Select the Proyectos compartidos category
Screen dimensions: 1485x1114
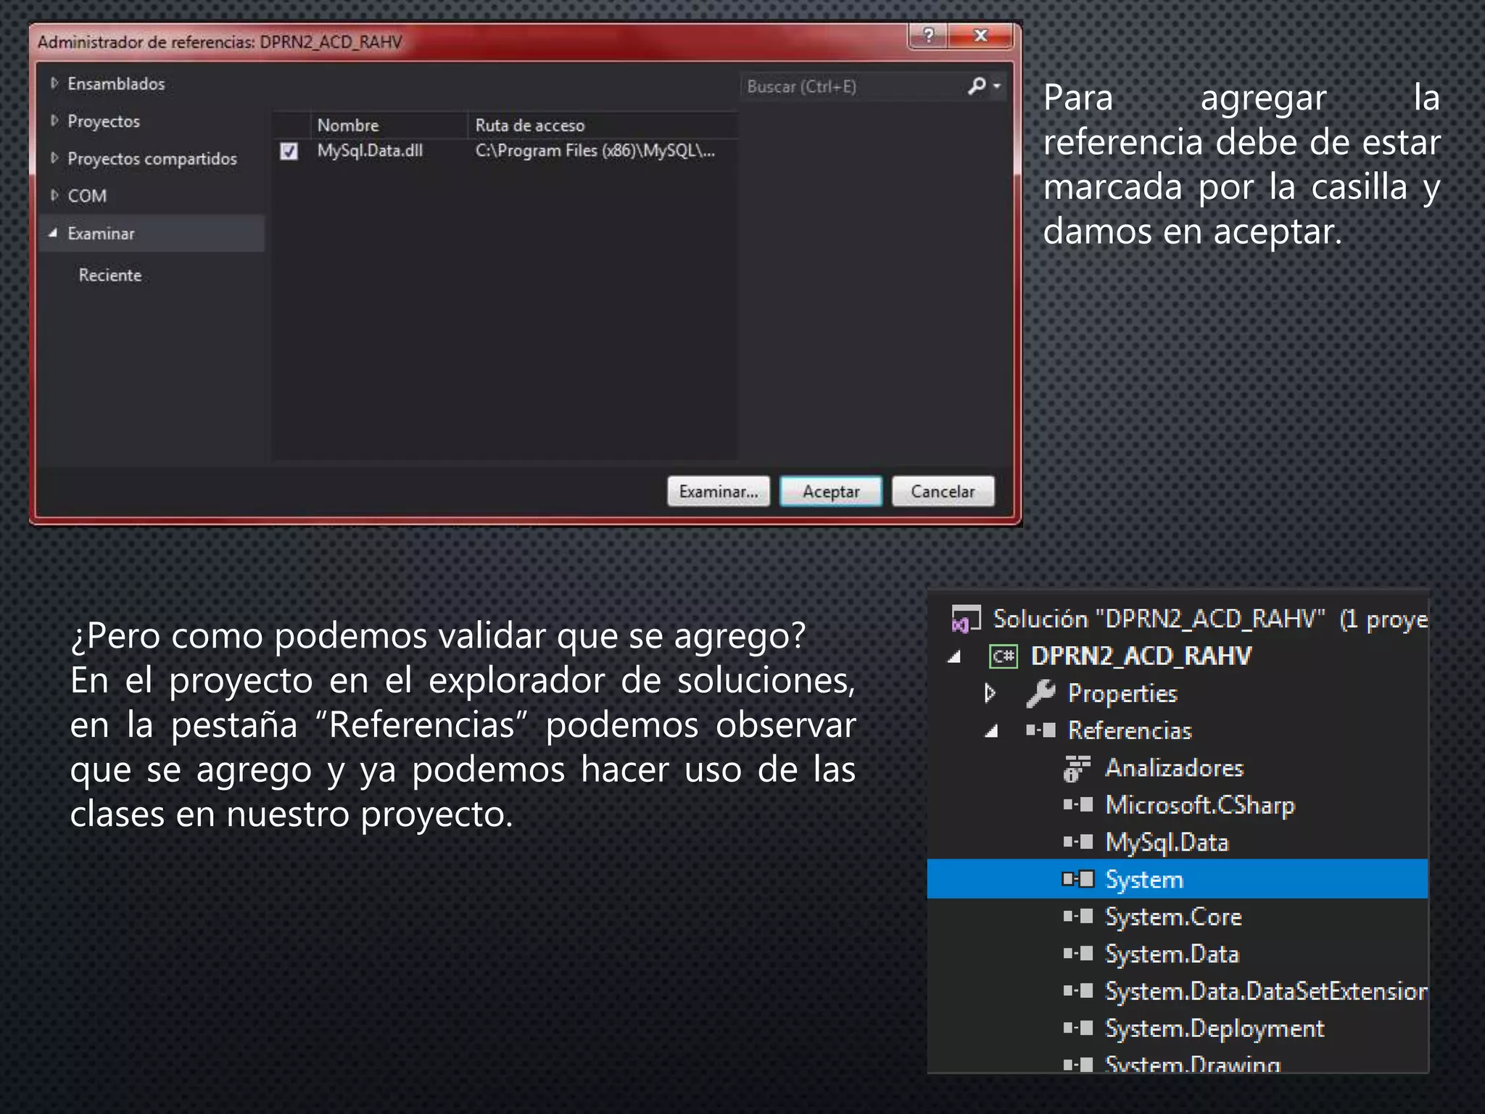152,158
